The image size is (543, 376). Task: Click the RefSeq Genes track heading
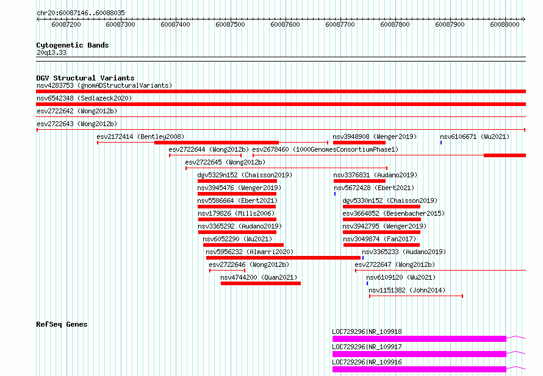[x=62, y=324]
